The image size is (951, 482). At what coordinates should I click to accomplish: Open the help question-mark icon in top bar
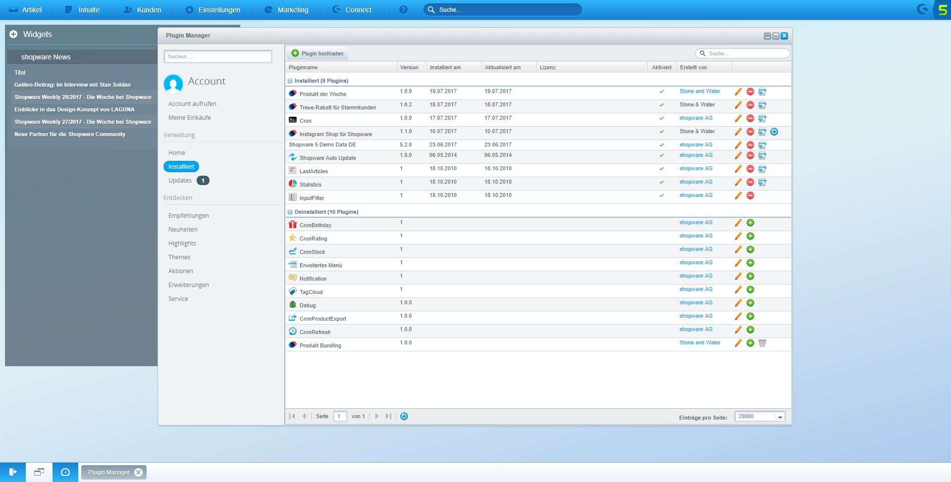click(403, 9)
